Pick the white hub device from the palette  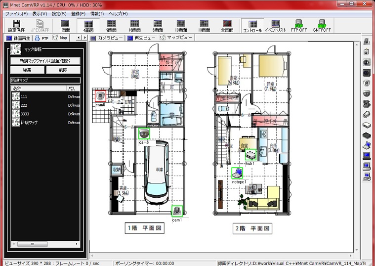coord(367,125)
